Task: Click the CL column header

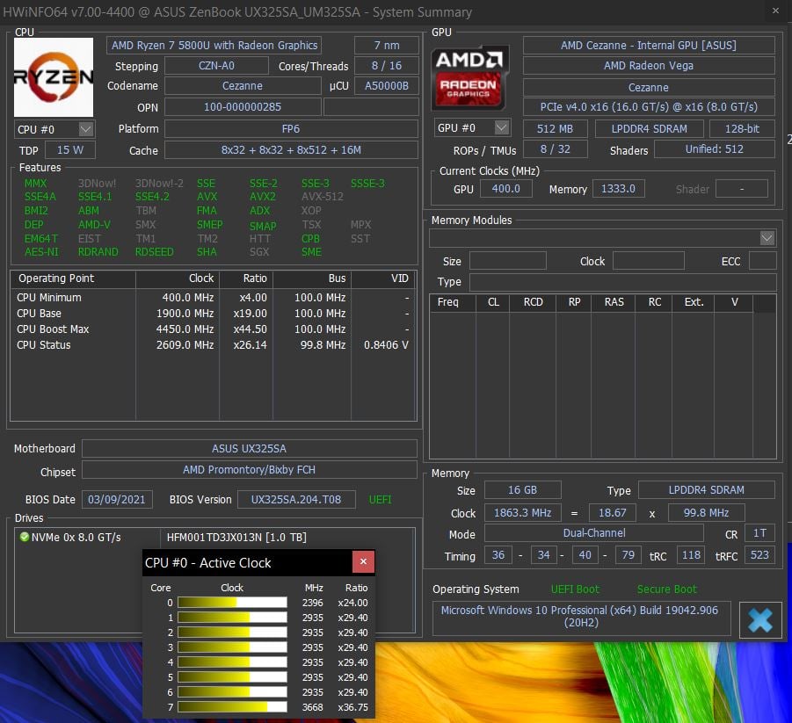Action: coord(492,302)
